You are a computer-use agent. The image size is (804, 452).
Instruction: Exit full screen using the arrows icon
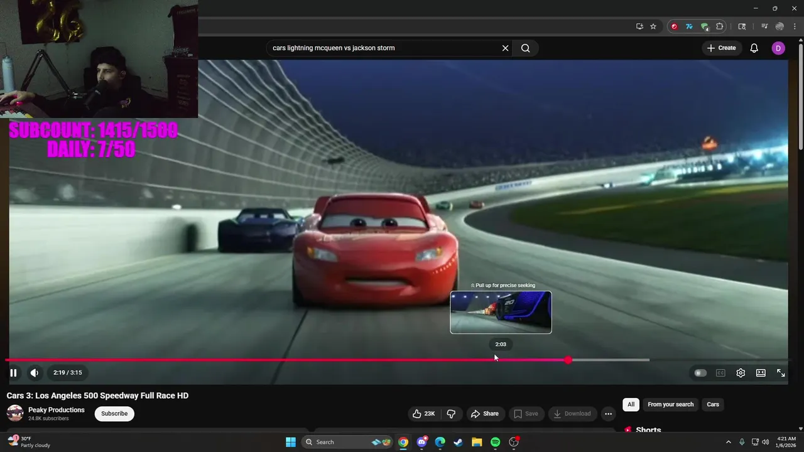(781, 373)
